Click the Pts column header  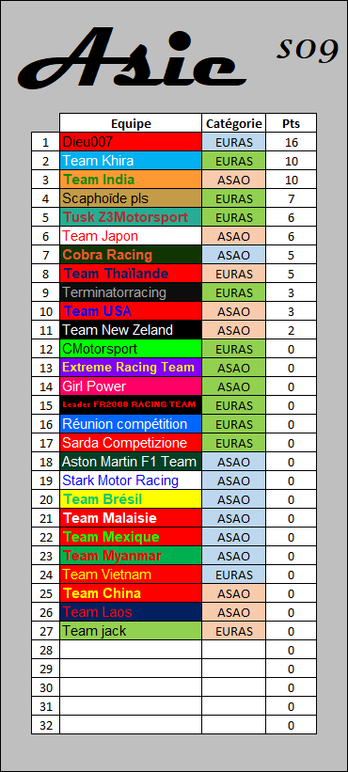[291, 123]
